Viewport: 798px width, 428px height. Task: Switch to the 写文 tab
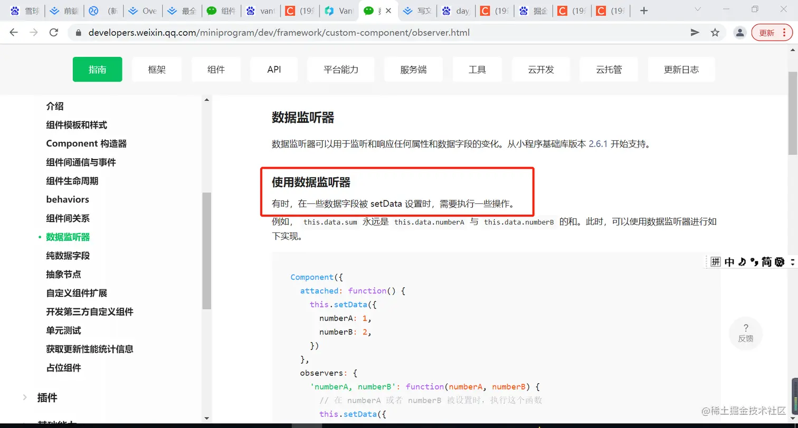click(418, 11)
